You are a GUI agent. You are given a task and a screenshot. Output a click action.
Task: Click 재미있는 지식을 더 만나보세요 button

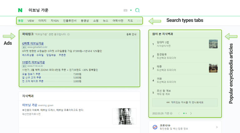185,103
